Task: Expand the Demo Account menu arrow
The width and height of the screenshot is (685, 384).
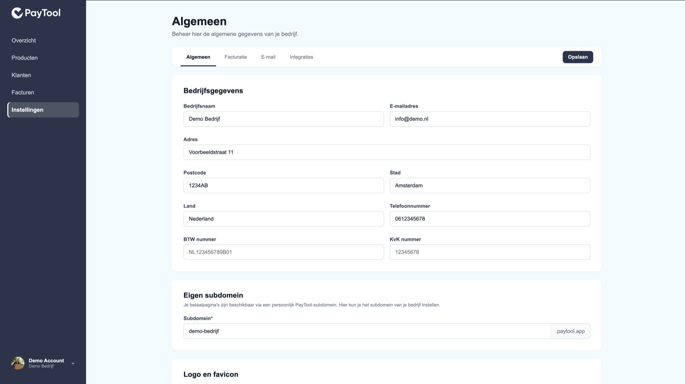Action: click(x=73, y=363)
